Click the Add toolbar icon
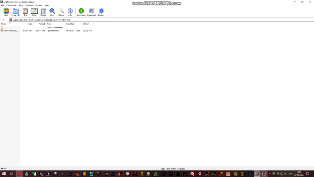Screen dimensions: 314x177 6,12
